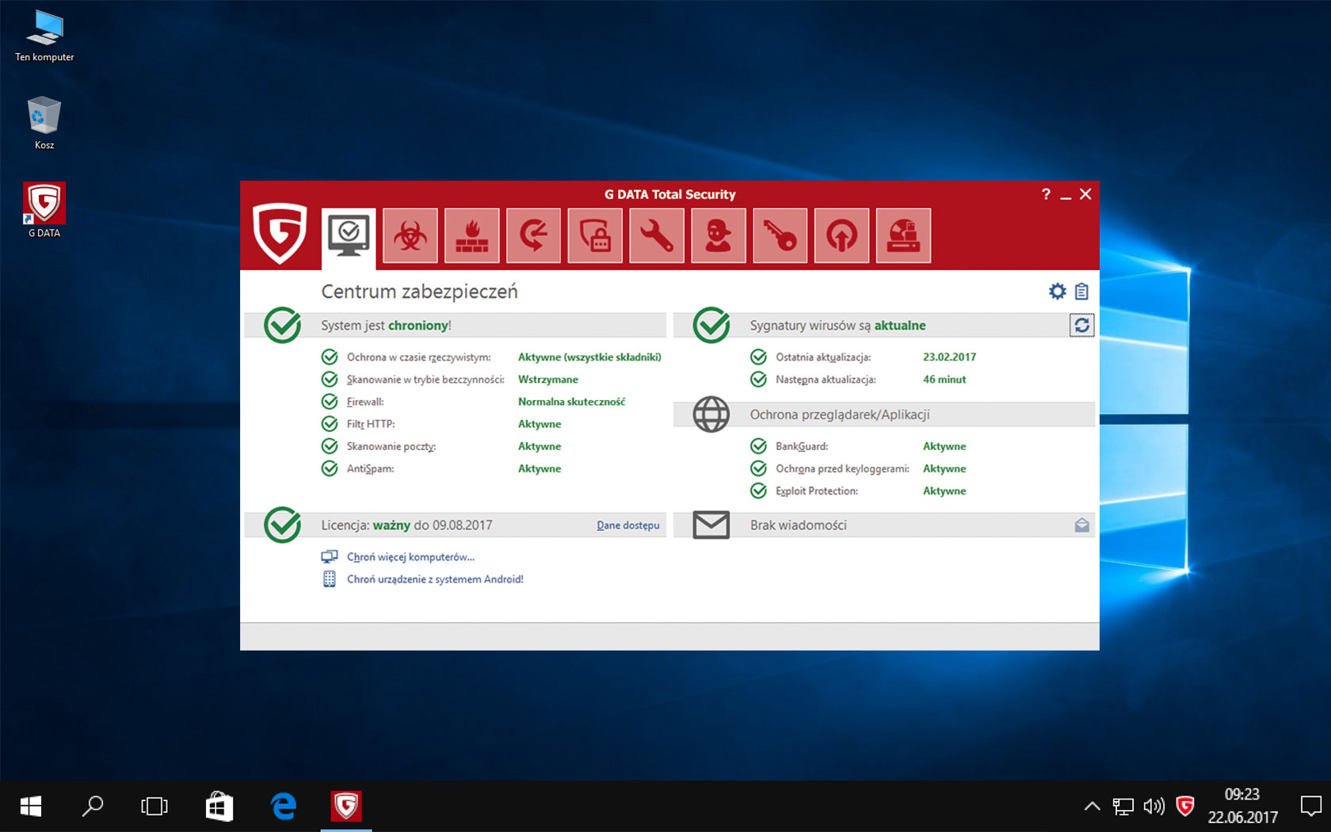Viewport: 1331px width, 832px height.
Task: Open the log clipboard icon
Action: [1081, 292]
